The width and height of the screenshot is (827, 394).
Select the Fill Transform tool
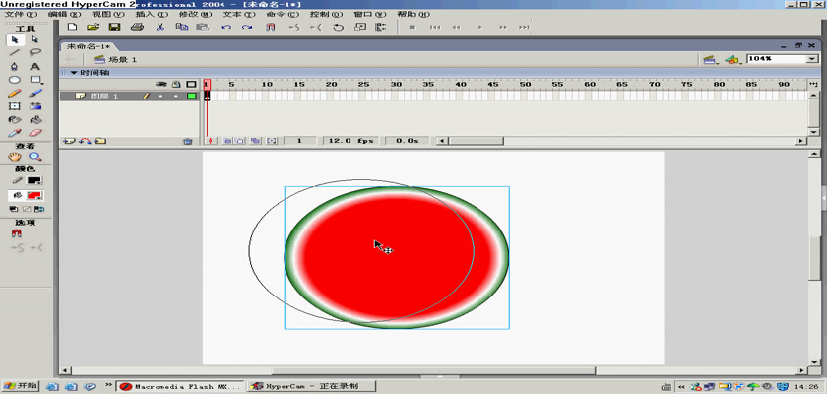[x=34, y=106]
